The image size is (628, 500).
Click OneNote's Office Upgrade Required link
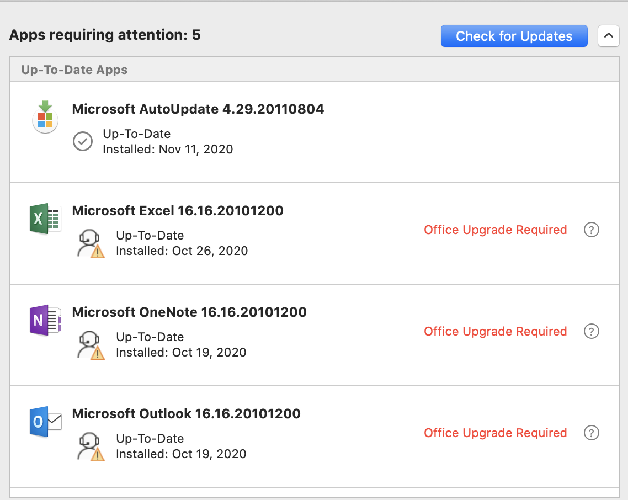[495, 331]
